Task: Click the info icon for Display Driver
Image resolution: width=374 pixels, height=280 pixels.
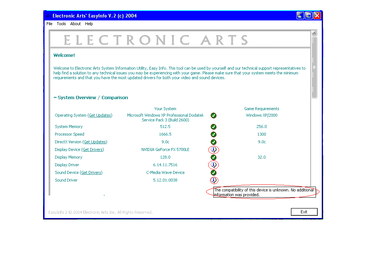Action: pyautogui.click(x=214, y=165)
